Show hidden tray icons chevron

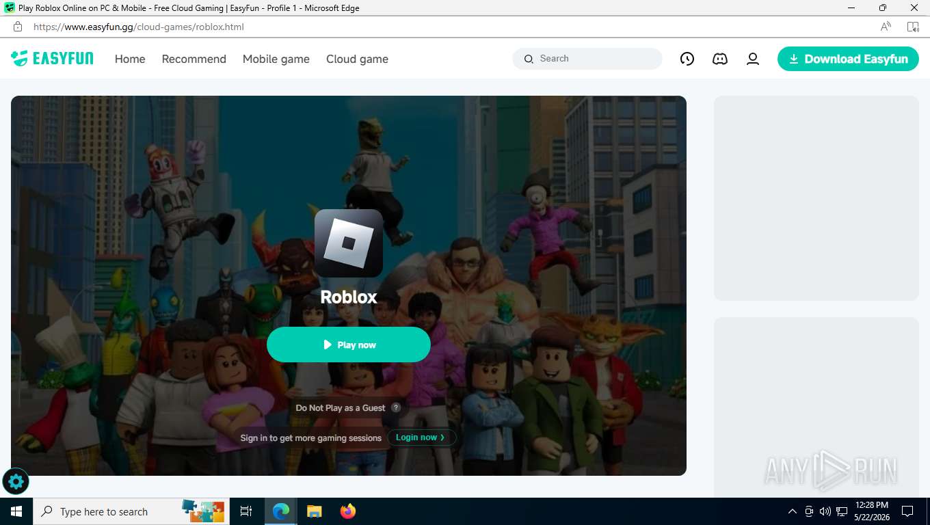[793, 511]
